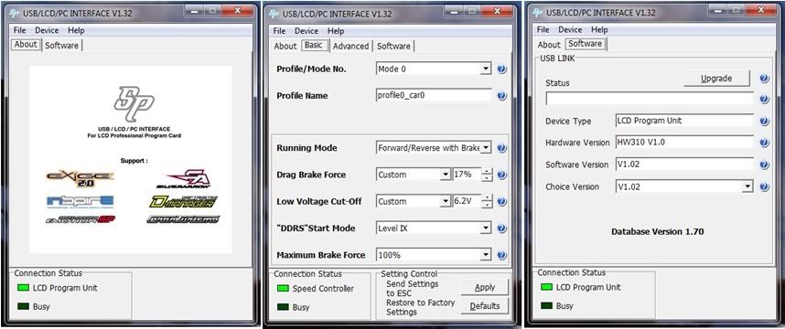Increase Drag Brake Force percentage with spinner
The image size is (785, 329).
[x=487, y=172]
